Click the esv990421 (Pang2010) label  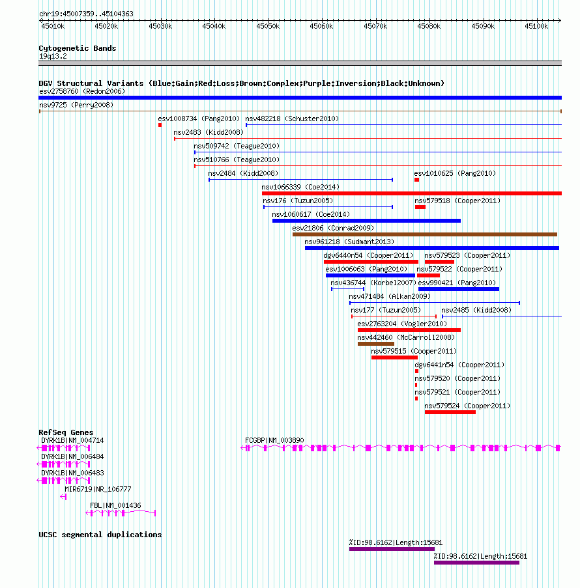click(457, 283)
